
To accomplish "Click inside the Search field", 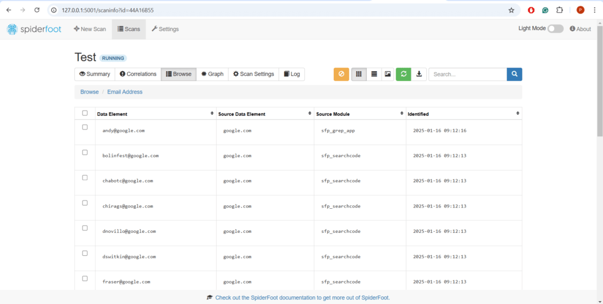I will coord(468,74).
